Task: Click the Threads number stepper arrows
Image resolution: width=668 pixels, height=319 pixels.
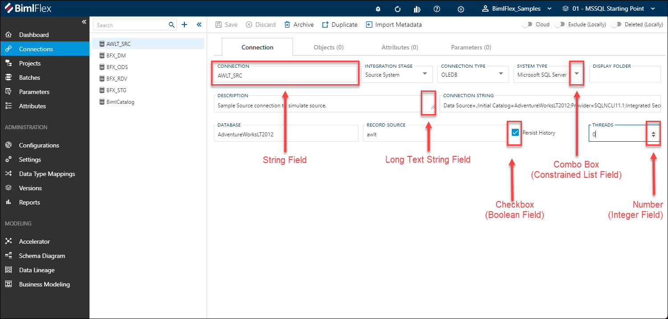Action: click(653, 134)
